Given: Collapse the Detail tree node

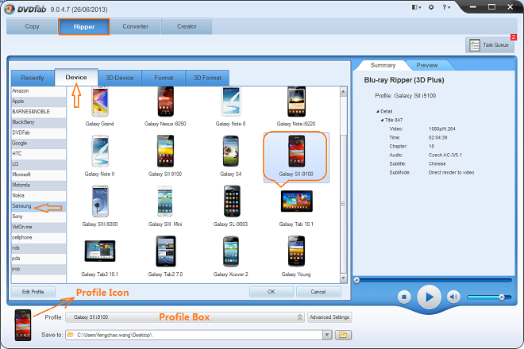Looking at the screenshot, I should coord(378,112).
